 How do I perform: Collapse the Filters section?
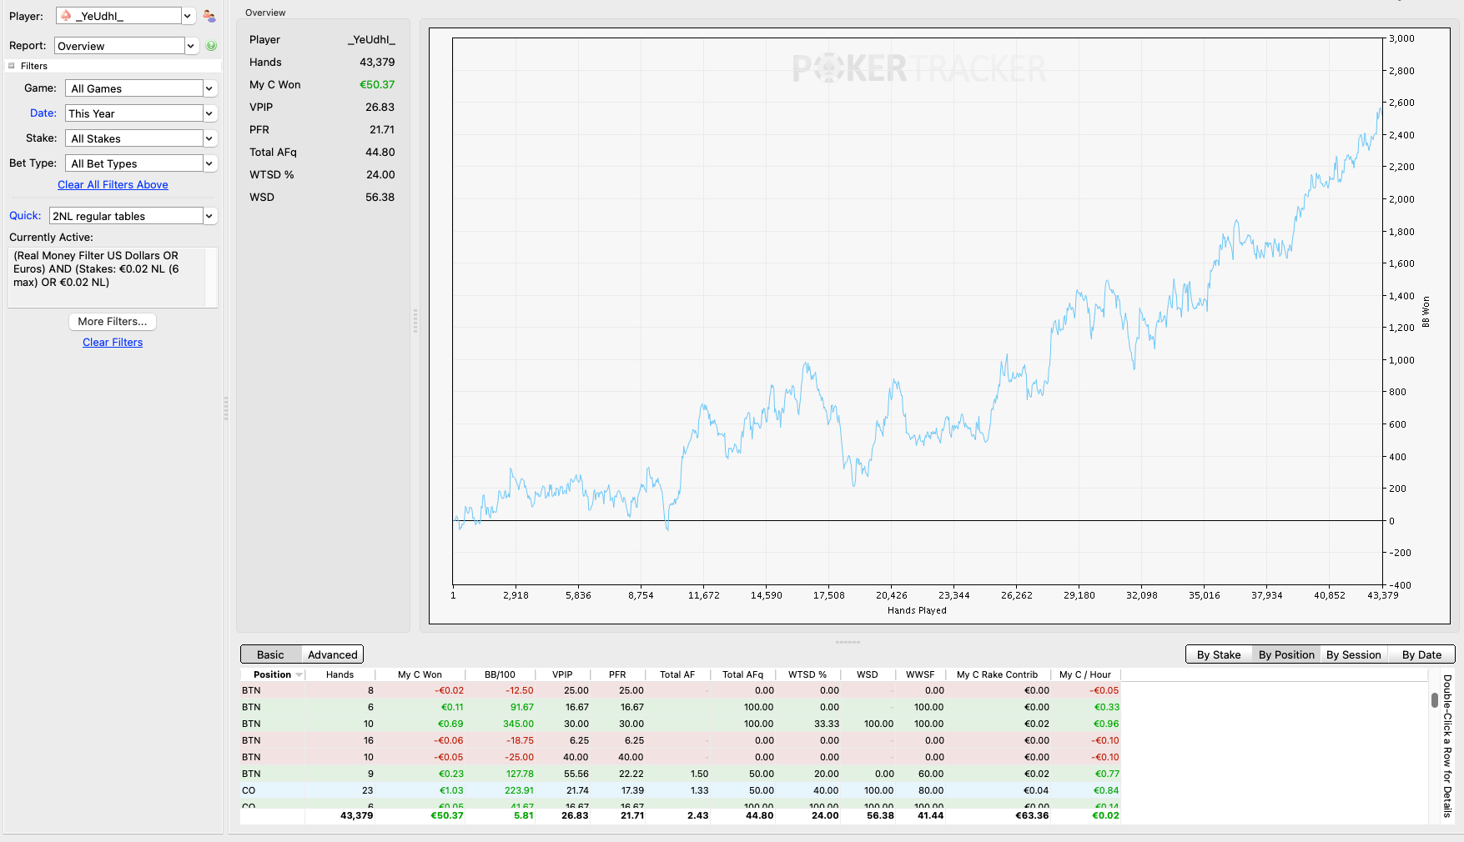point(12,66)
